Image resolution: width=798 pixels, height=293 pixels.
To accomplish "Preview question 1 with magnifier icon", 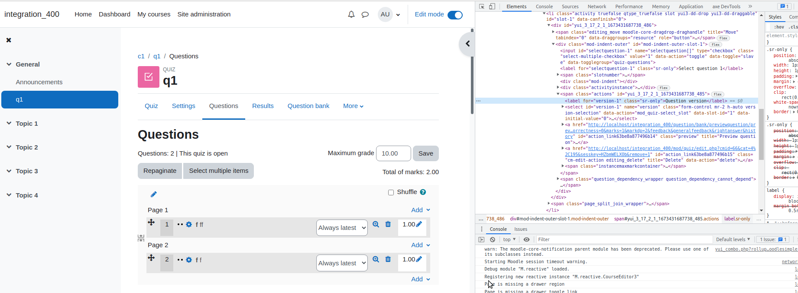I will 376,224.
